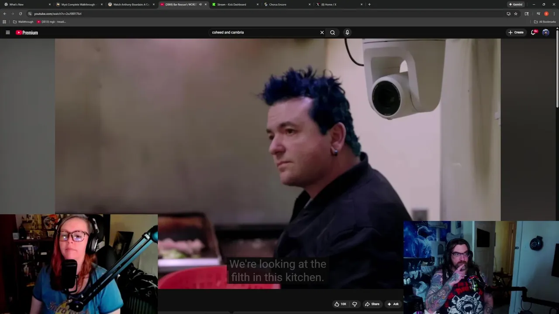559x314 pixels.
Task: Share the video
Action: [372, 304]
